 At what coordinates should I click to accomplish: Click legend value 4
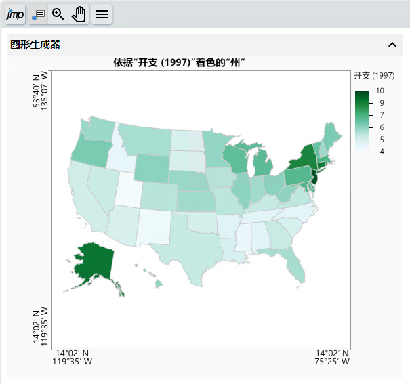[382, 152]
